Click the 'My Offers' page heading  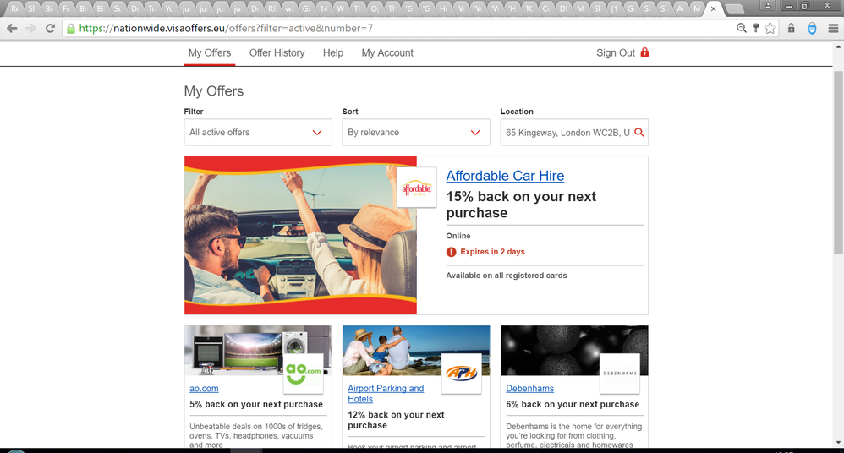(214, 91)
